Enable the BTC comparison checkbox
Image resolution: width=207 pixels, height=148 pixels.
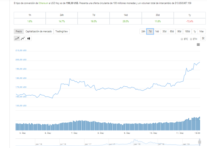point(182,39)
